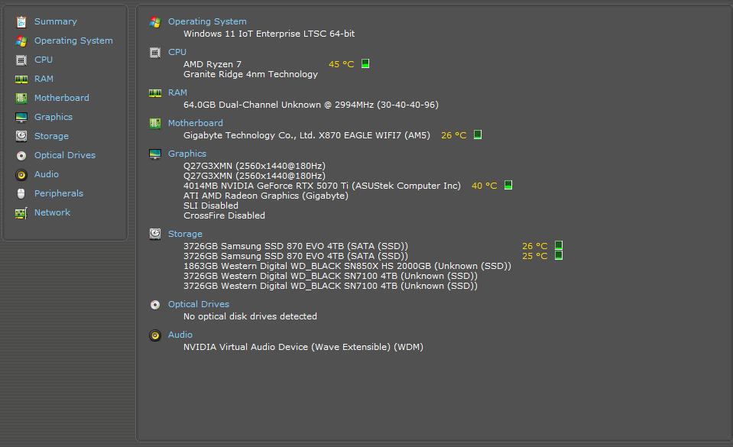Click the Graphics heading link in summary
The width and height of the screenshot is (733, 447).
[187, 154]
